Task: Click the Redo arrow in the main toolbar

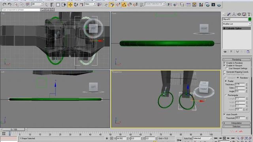Action: pyautogui.click(x=10, y=4)
